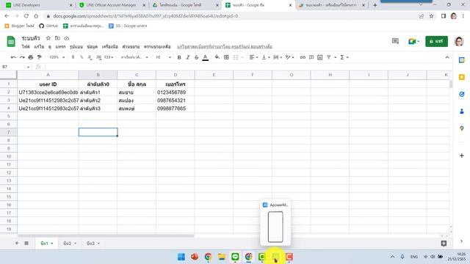
Task: Open Google Tasks in the side panel
Action: 462,95
